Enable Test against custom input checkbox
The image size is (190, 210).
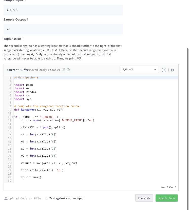click(x=47, y=198)
